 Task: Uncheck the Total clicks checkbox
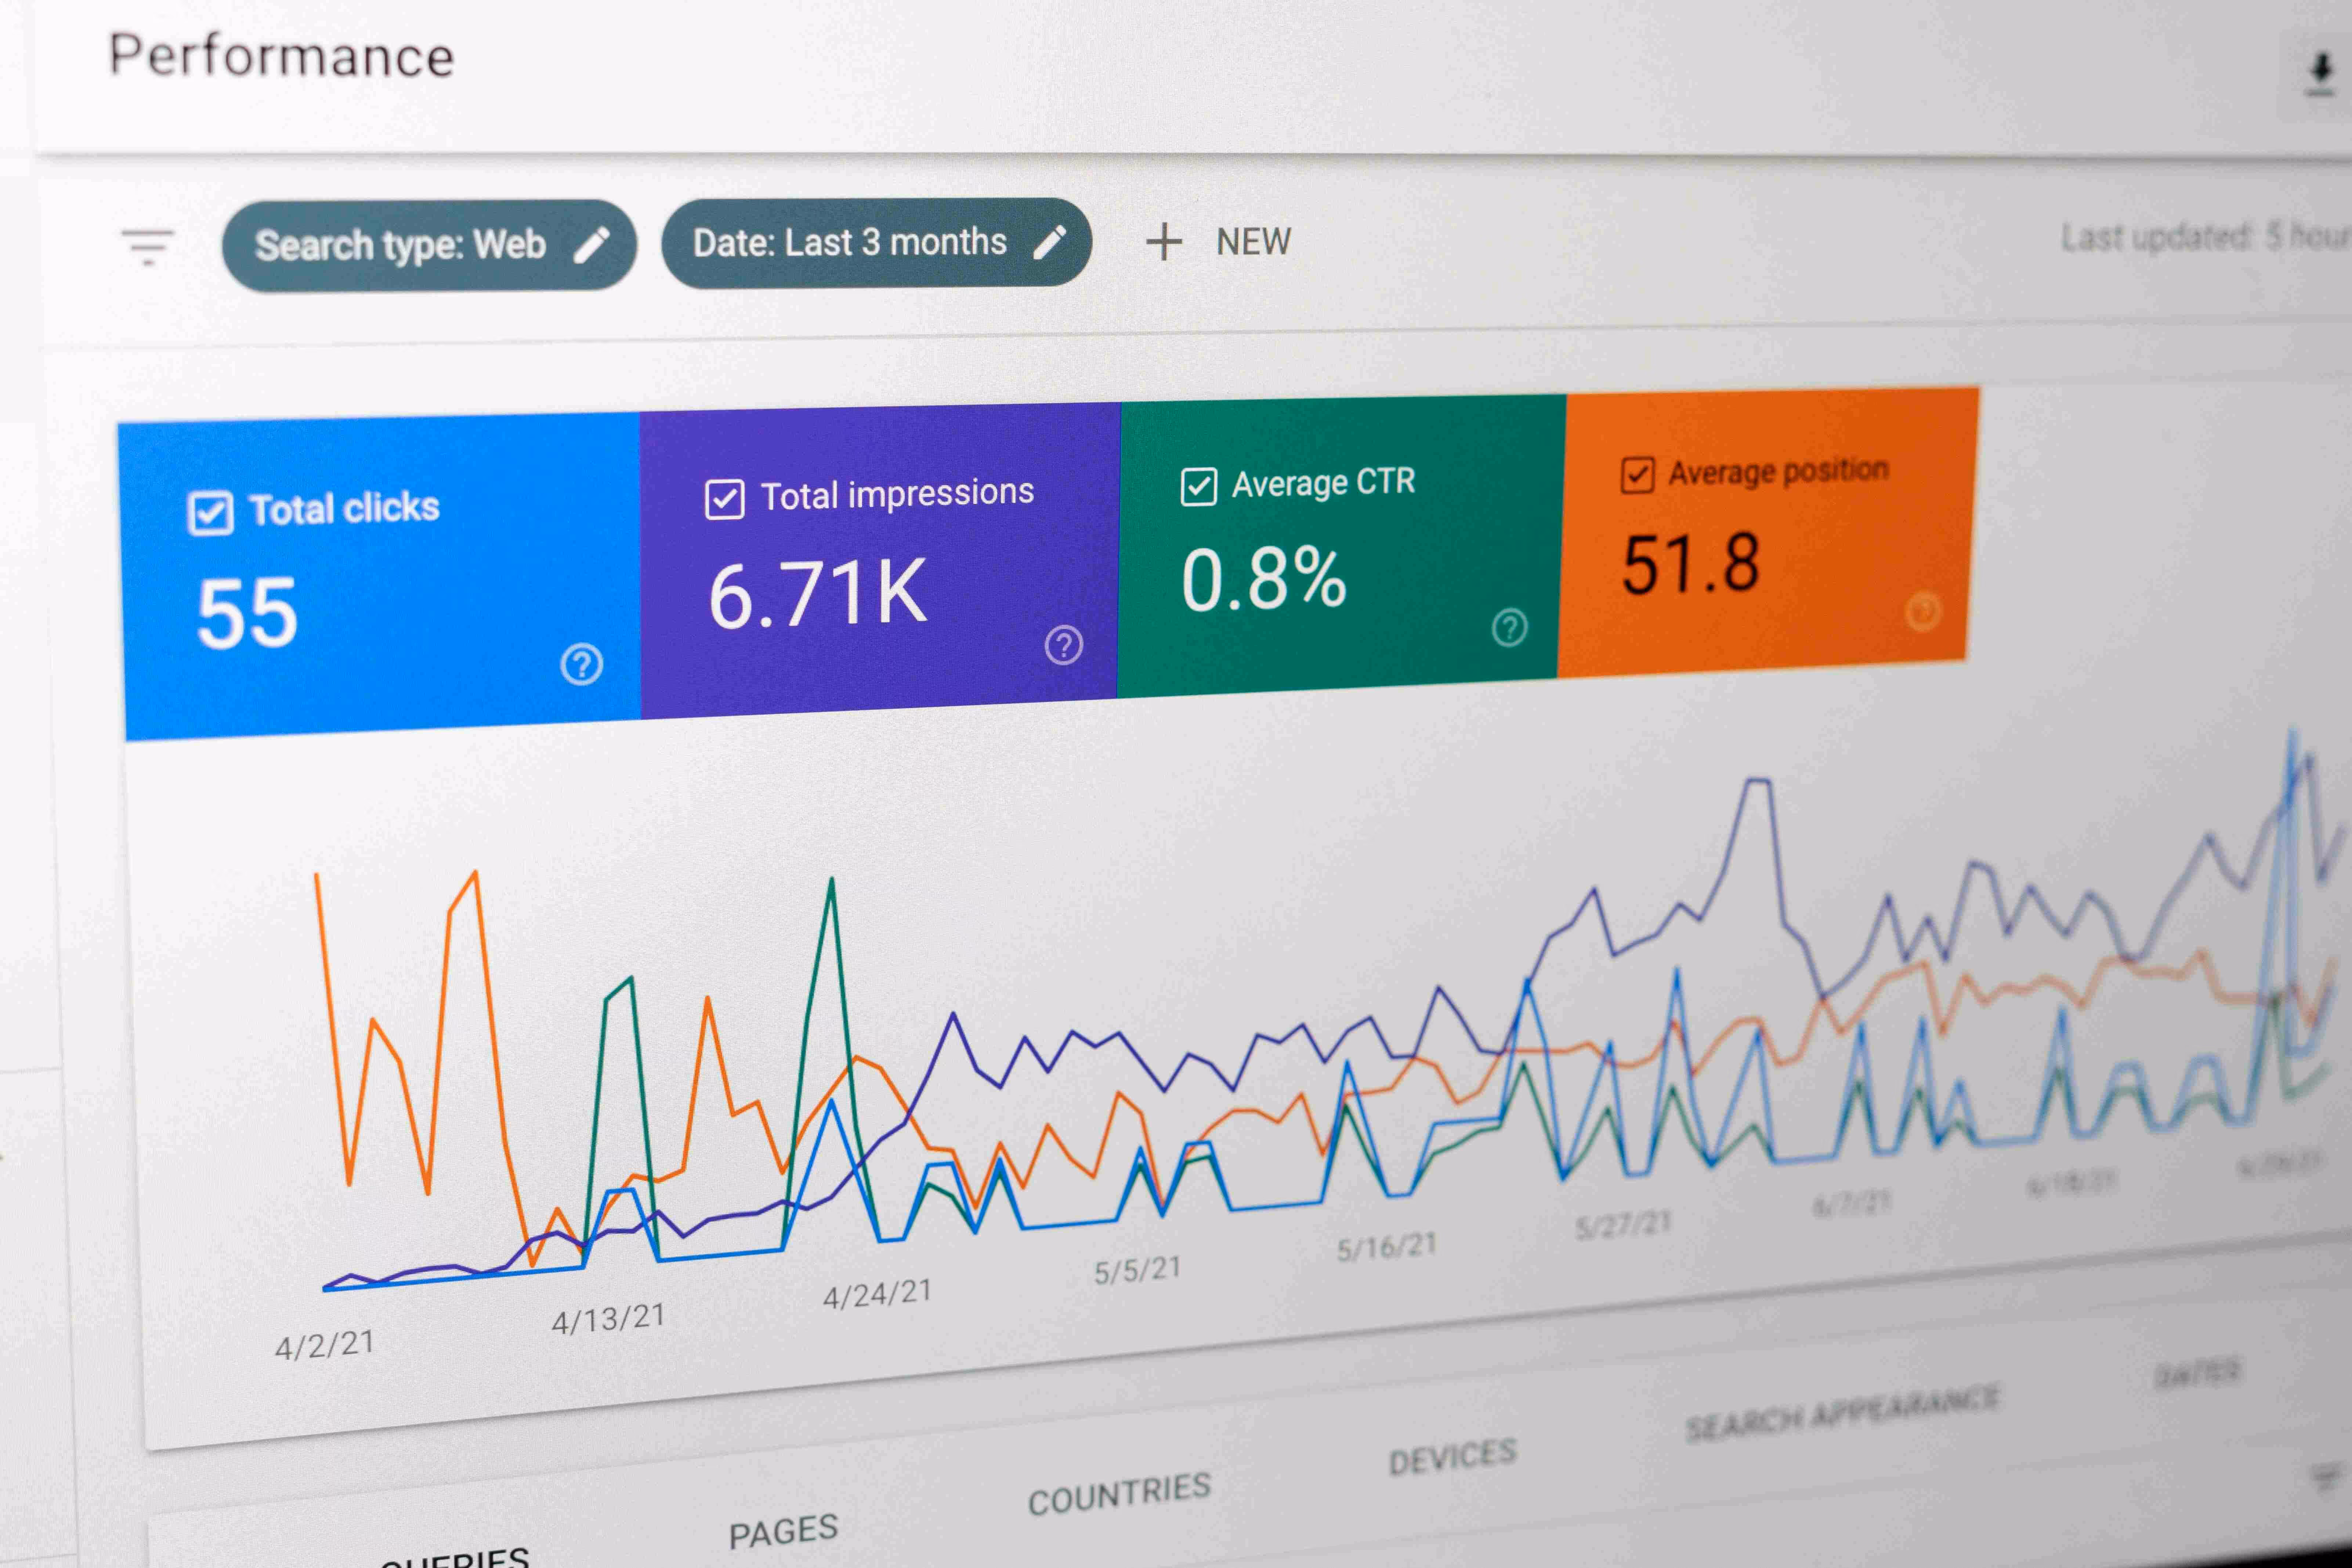[210, 513]
